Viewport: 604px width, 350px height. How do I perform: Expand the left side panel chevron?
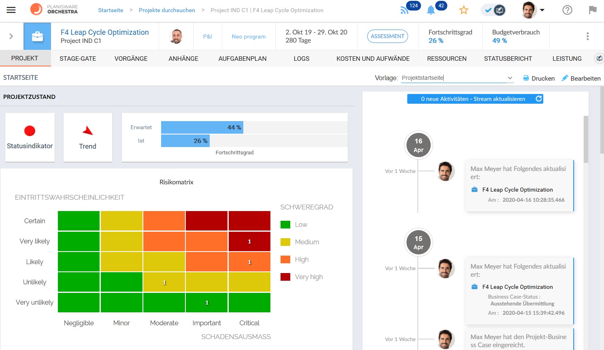click(x=11, y=36)
